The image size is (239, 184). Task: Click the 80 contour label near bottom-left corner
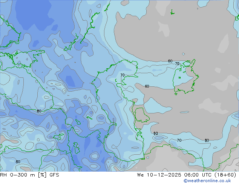(x=18, y=162)
